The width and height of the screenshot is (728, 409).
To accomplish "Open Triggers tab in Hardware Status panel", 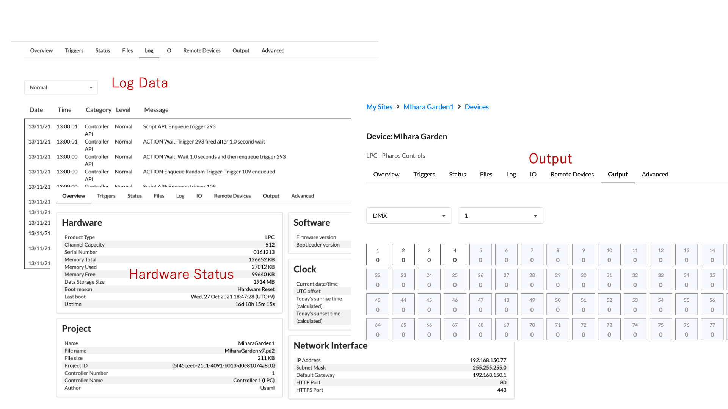I will (106, 196).
